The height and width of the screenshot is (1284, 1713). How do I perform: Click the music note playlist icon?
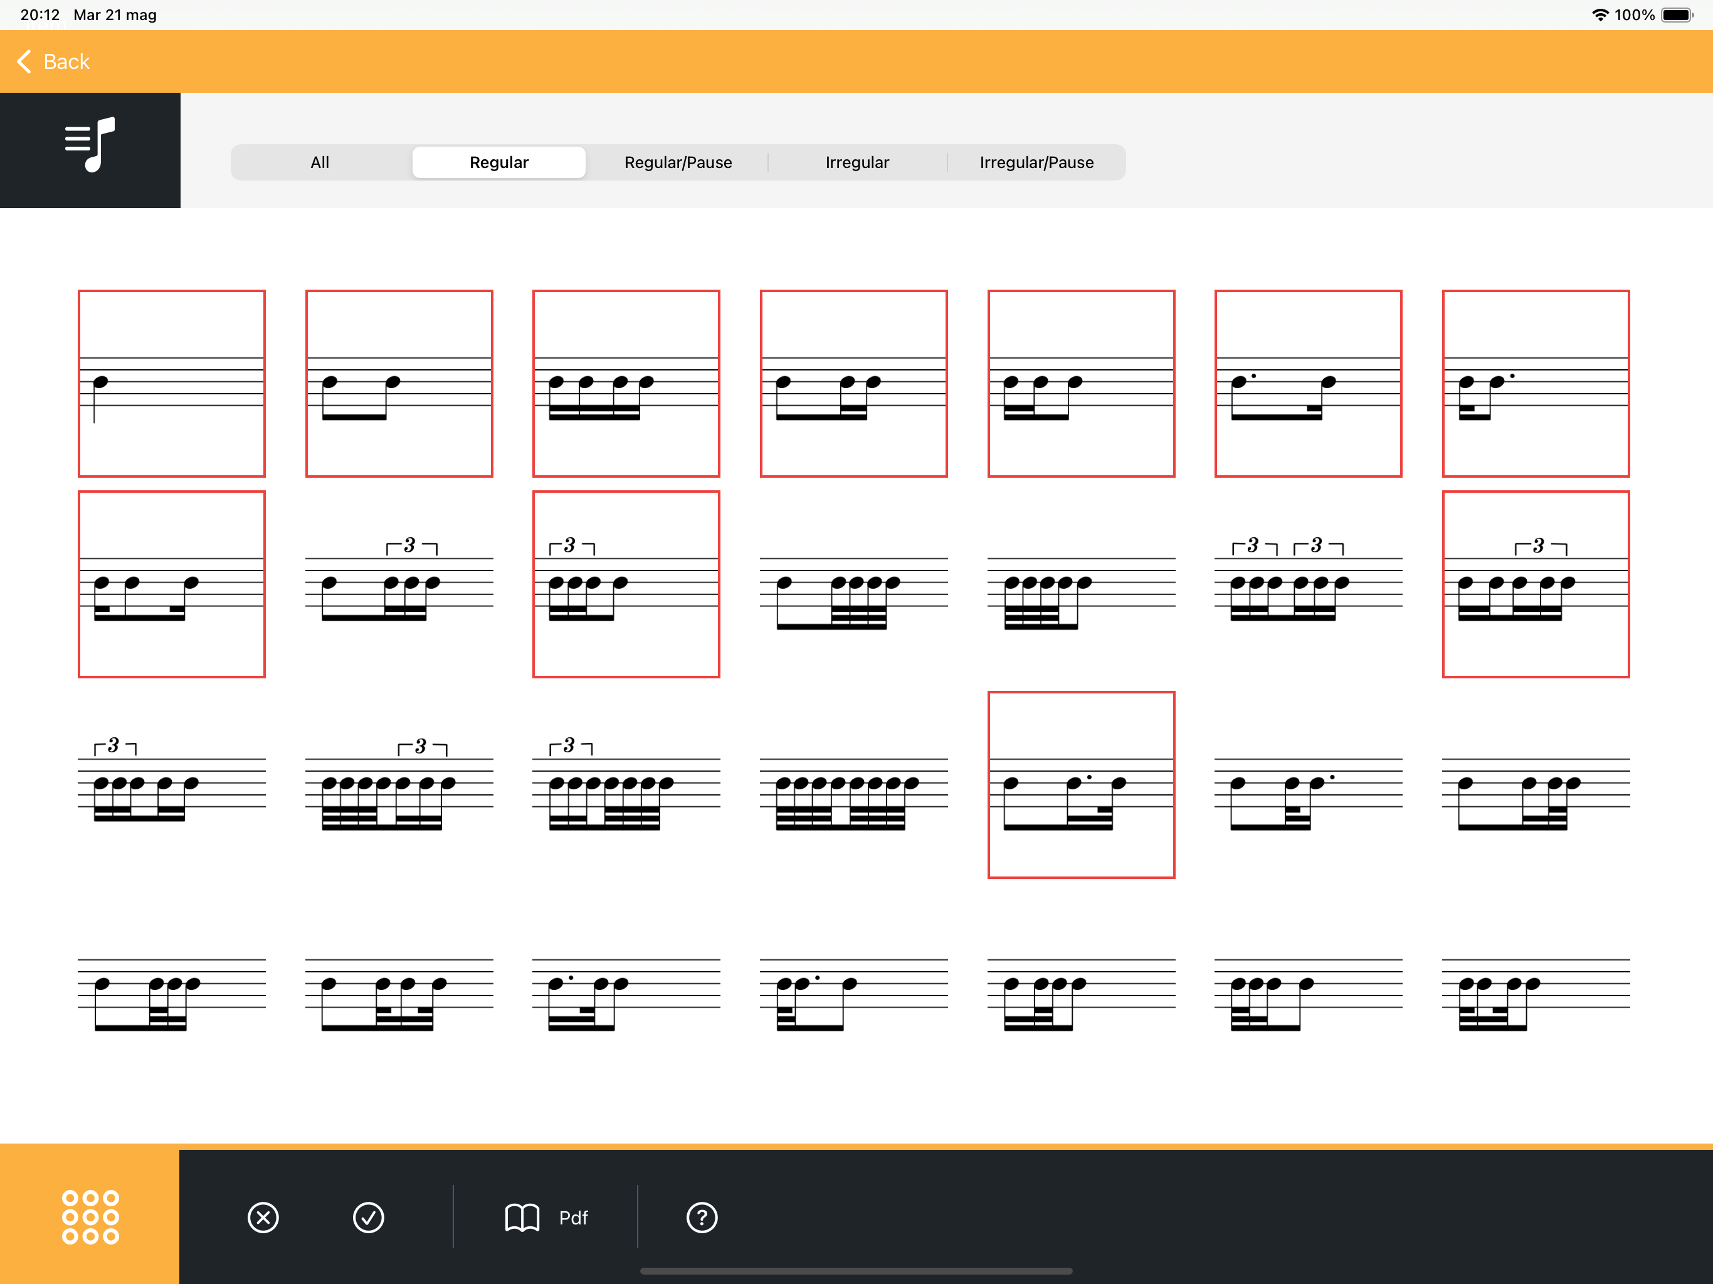point(90,145)
